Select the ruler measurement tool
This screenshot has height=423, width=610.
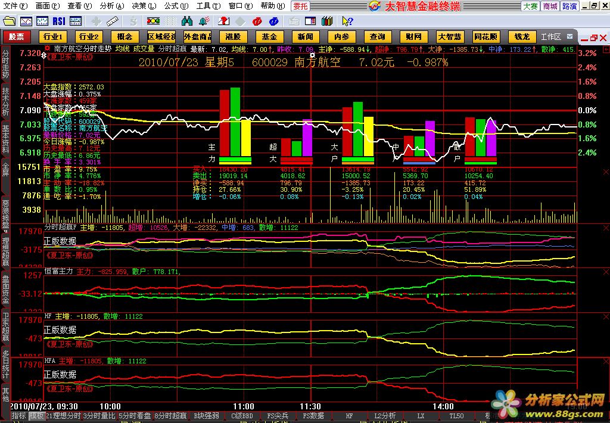(113, 21)
